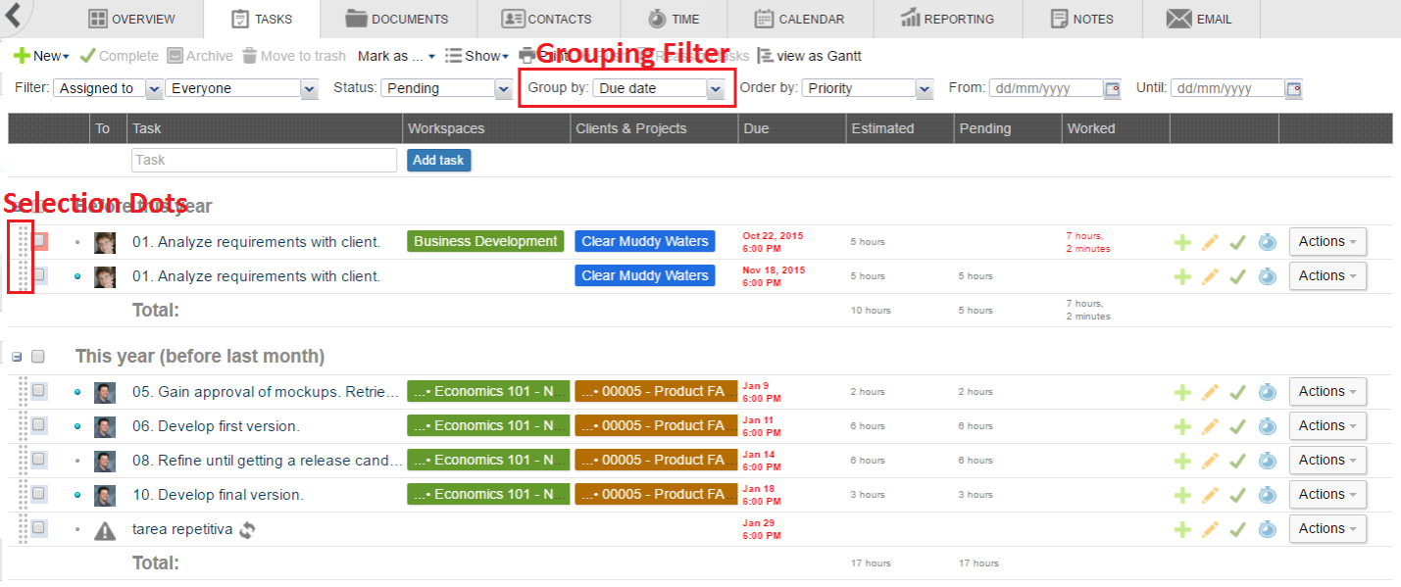1401x587 pixels.
Task: Click the green plus icon on tarea repetitiva row
Action: [x=1182, y=529]
